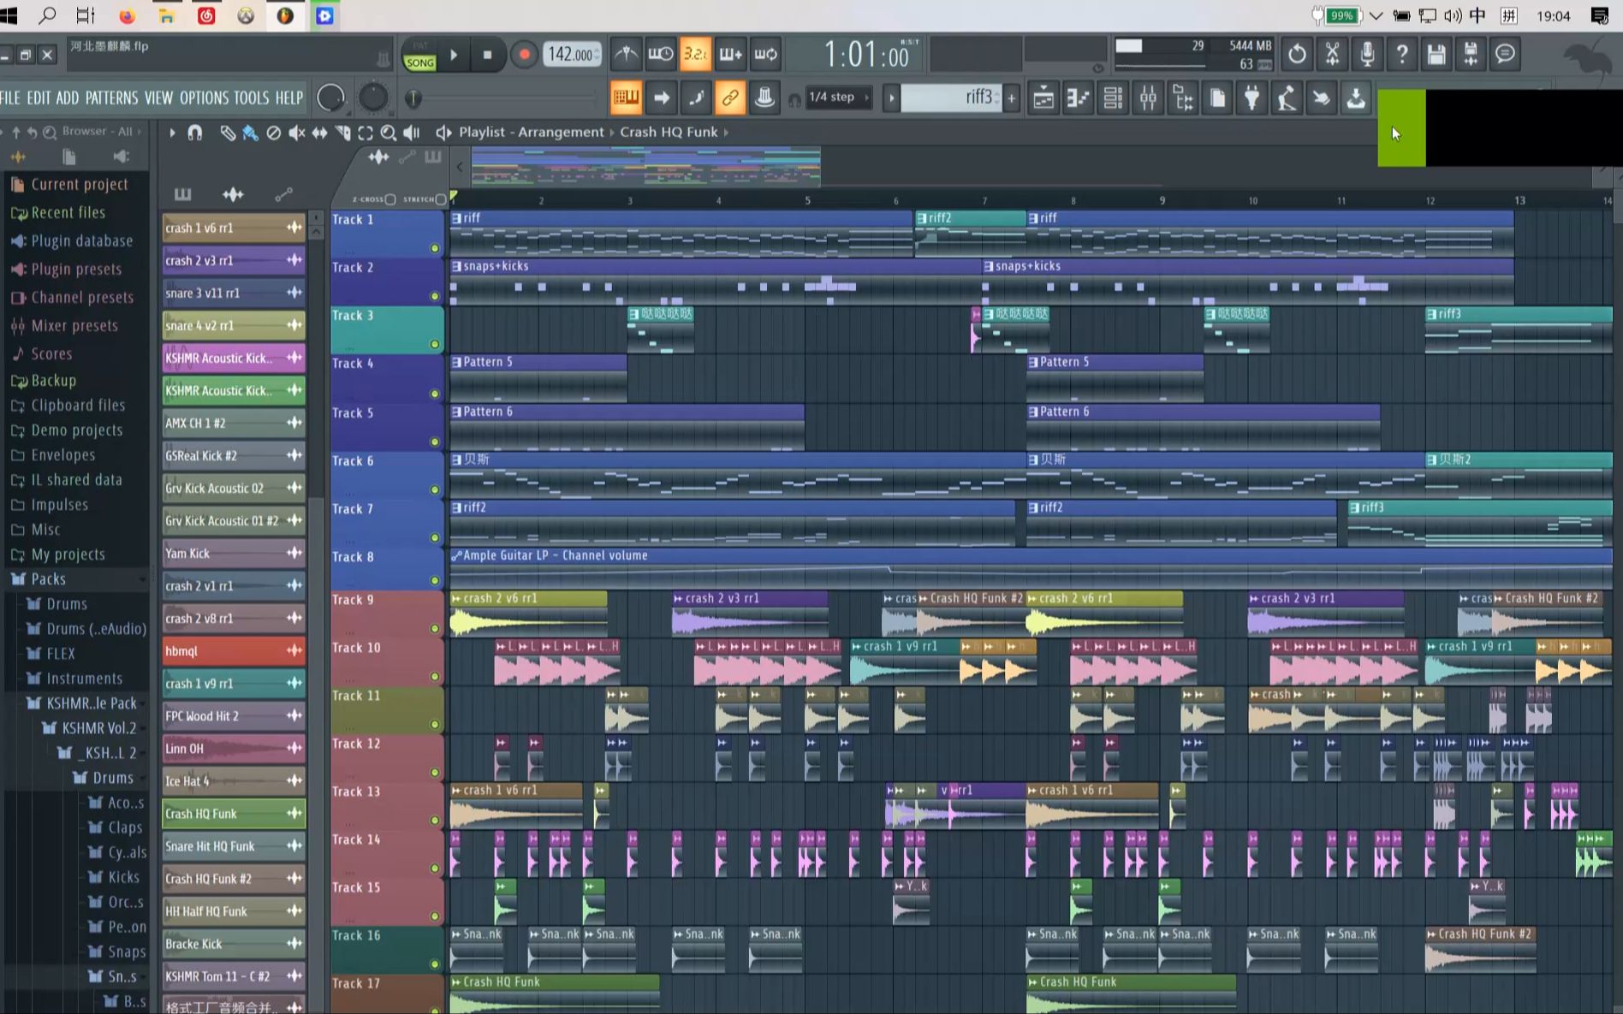Screen dimensions: 1623x1014
Task: Select the playlist Delete tool
Action: tap(273, 133)
